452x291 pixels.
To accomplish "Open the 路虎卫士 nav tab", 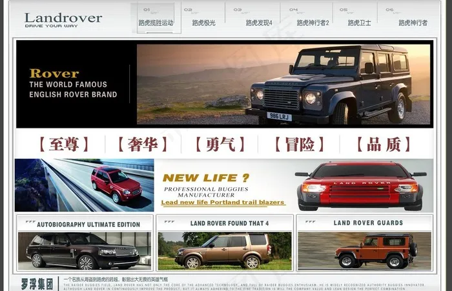I will point(359,23).
